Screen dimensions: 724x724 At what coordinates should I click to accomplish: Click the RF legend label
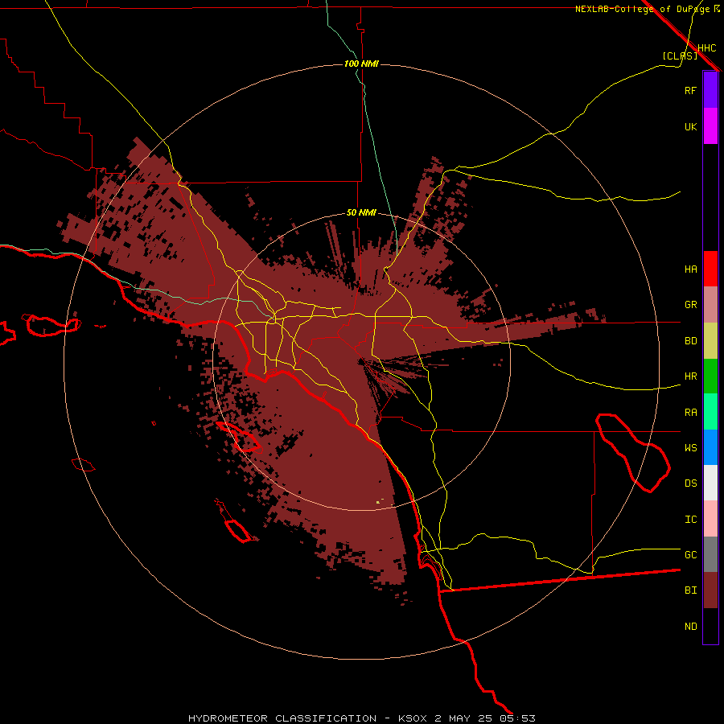click(690, 90)
